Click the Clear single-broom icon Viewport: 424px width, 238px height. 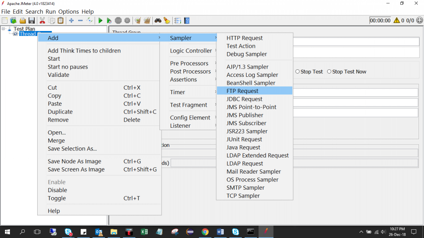138,21
